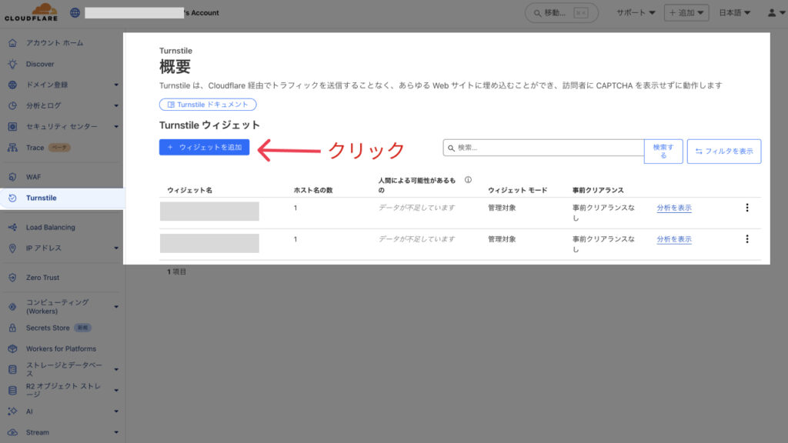Click the info icon beside 人間による可能性があるもの
The height and width of the screenshot is (443, 788).
tap(468, 180)
